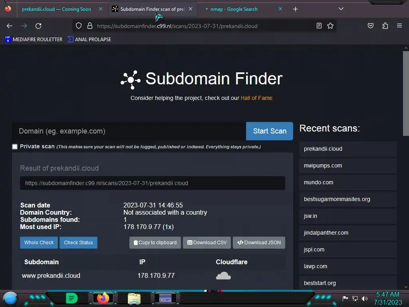409x307 pixels.
Task: Open MEDIAFIRE ROULETTER bookmark
Action: (34, 40)
